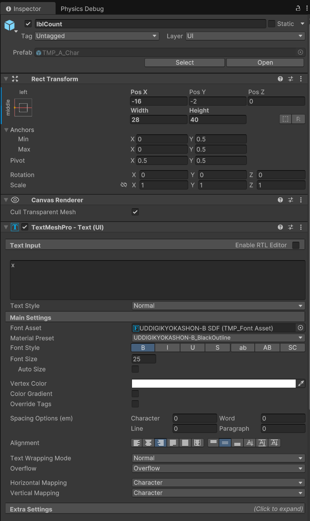Click the prefab Open button
The image size is (310, 521).
click(265, 62)
